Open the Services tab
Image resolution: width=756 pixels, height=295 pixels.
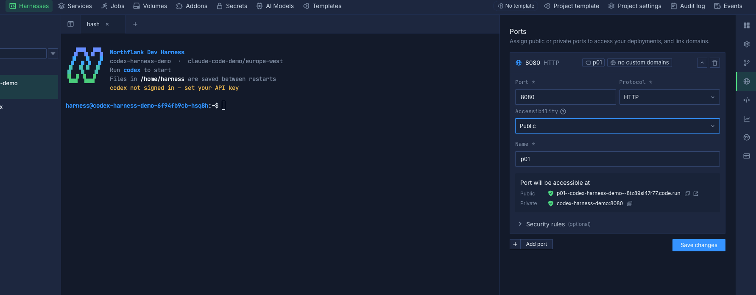pyautogui.click(x=75, y=6)
